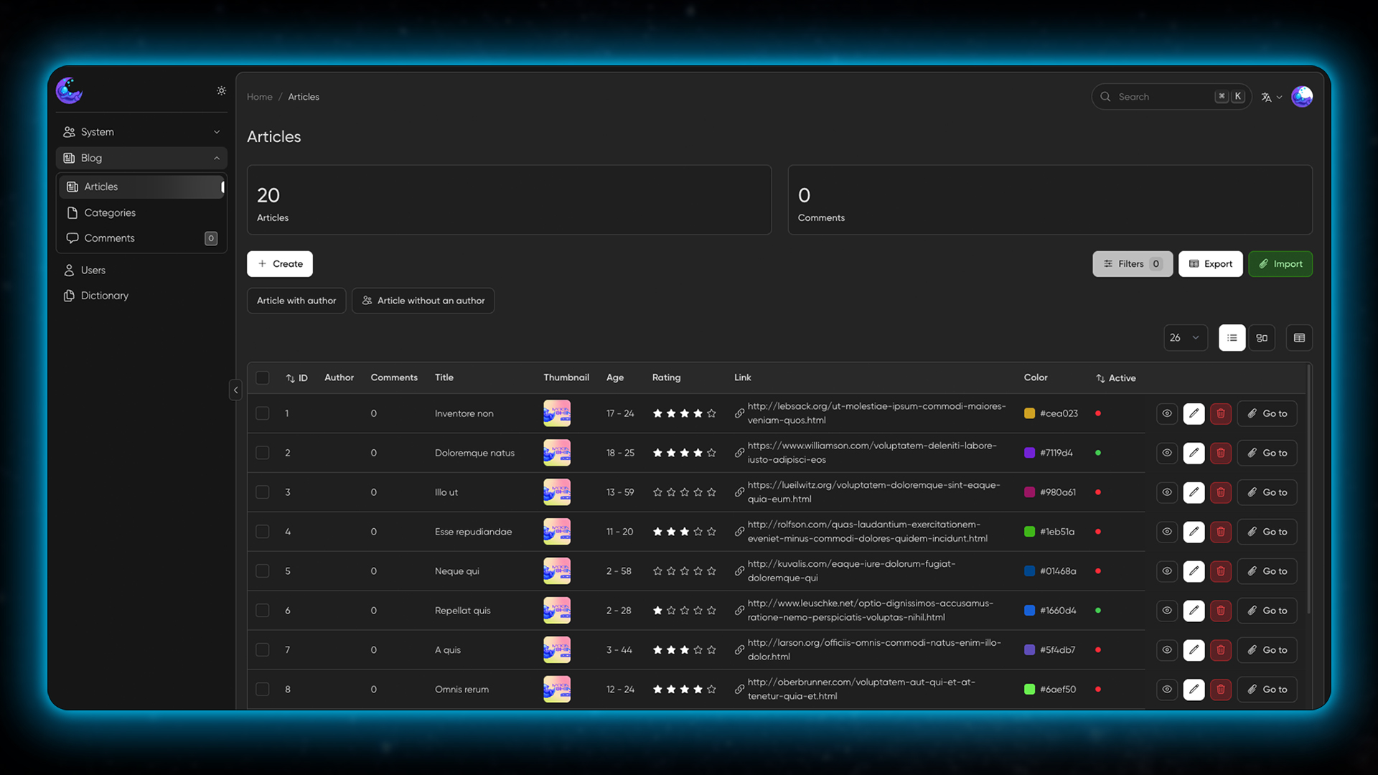The width and height of the screenshot is (1378, 775).
Task: Click the #1eb51a green color swatch
Action: pos(1029,532)
